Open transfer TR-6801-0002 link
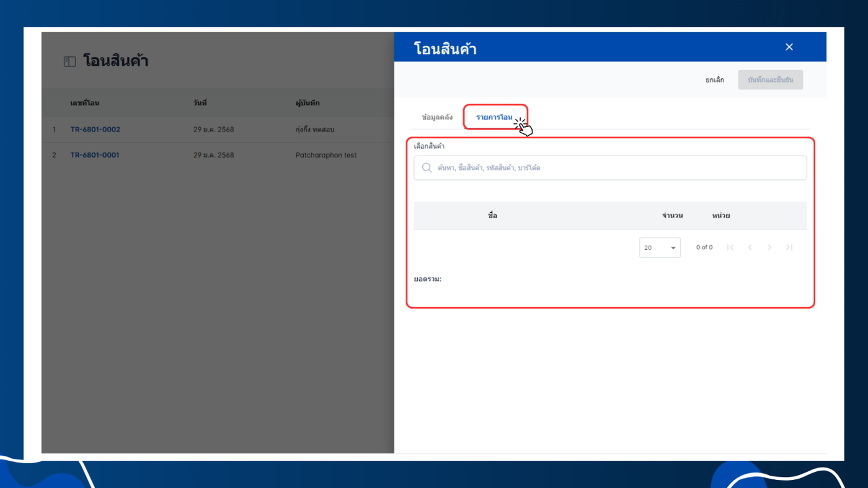 [x=95, y=130]
